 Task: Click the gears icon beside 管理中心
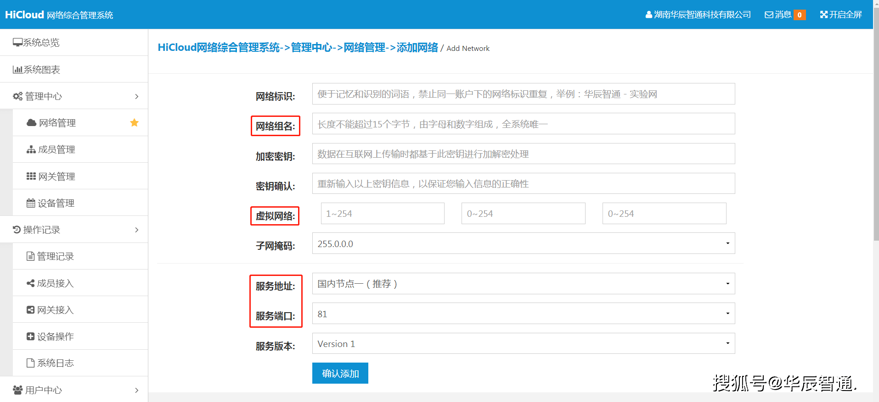click(17, 96)
